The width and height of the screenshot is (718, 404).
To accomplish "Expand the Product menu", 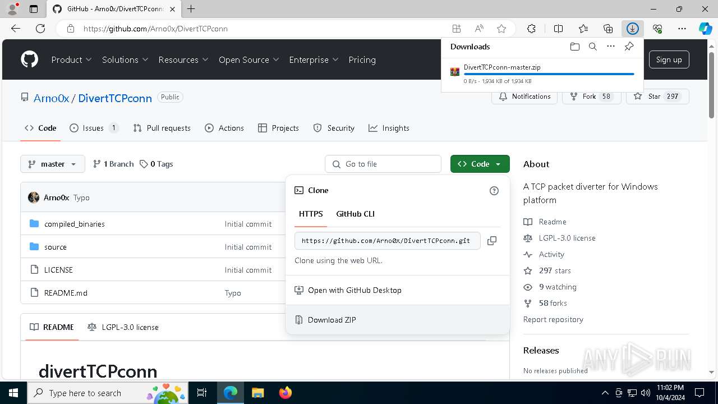I will pyautogui.click(x=71, y=59).
